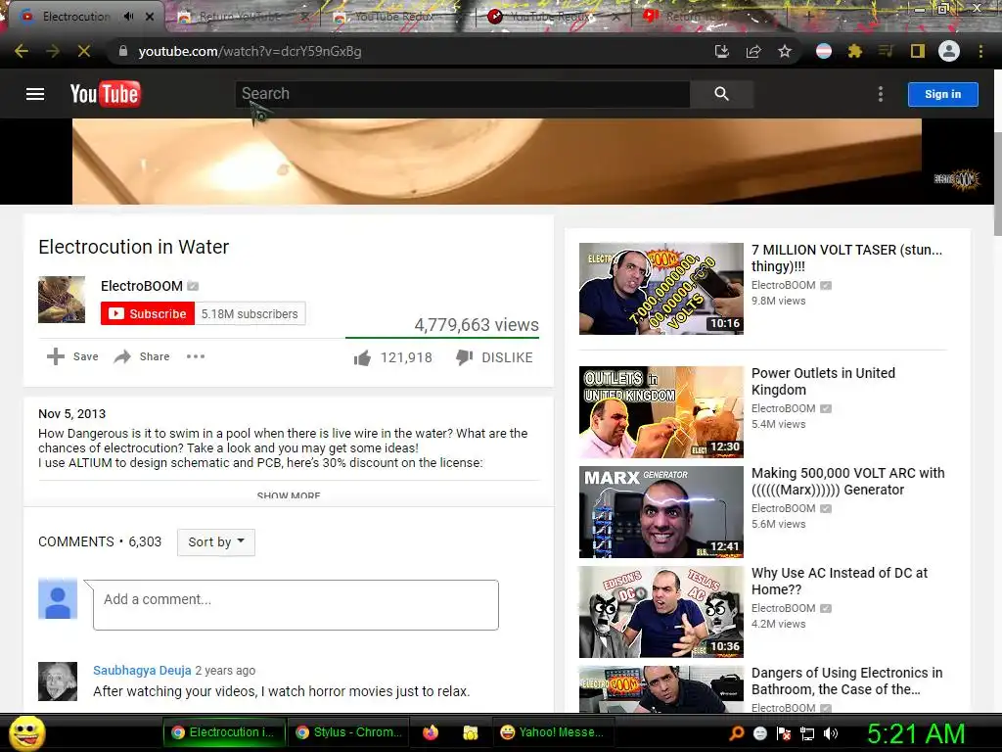Switch to the Electrocution tab
Viewport: 1002px width, 752px height.
76,17
